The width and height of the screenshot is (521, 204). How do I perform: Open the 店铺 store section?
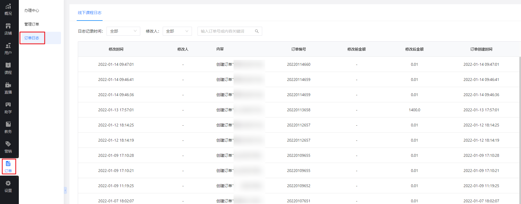(8, 29)
